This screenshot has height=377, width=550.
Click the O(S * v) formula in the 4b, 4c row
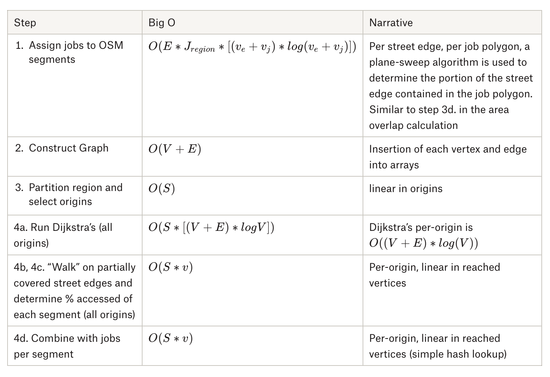tap(171, 267)
